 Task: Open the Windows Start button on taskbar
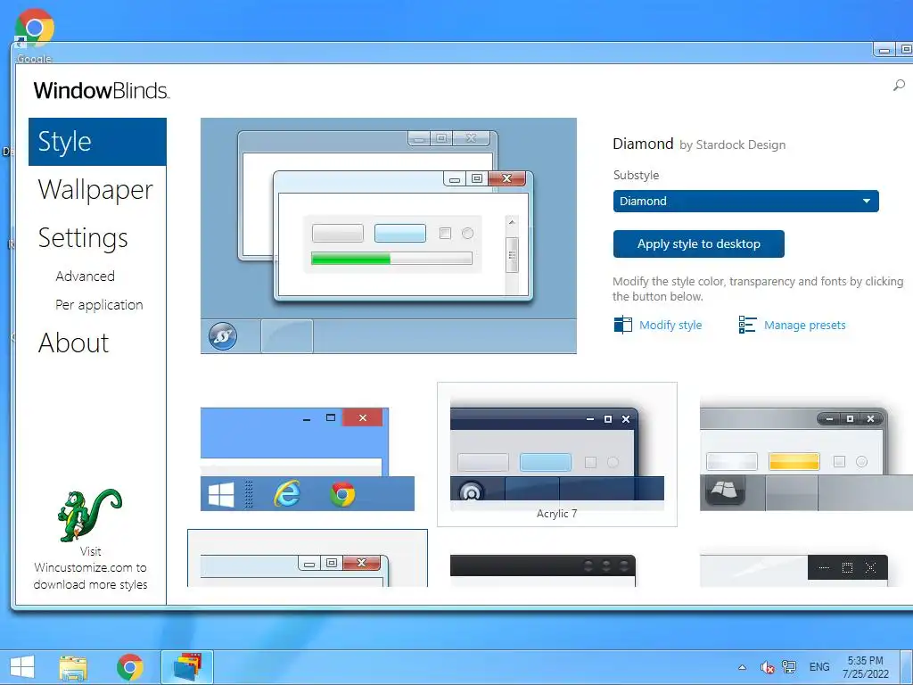tap(22, 667)
